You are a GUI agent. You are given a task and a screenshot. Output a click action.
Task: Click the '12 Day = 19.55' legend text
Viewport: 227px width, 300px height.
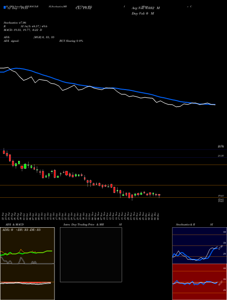tap(18, 8)
